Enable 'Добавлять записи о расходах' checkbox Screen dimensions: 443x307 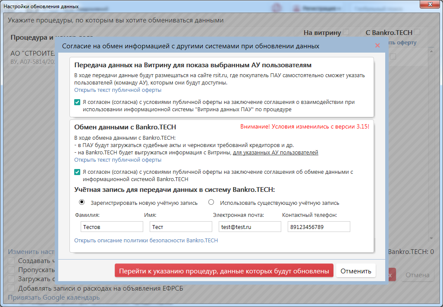click(x=11, y=288)
